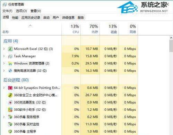Expand the 64-bit Synaptics Pointing entry

4,88
